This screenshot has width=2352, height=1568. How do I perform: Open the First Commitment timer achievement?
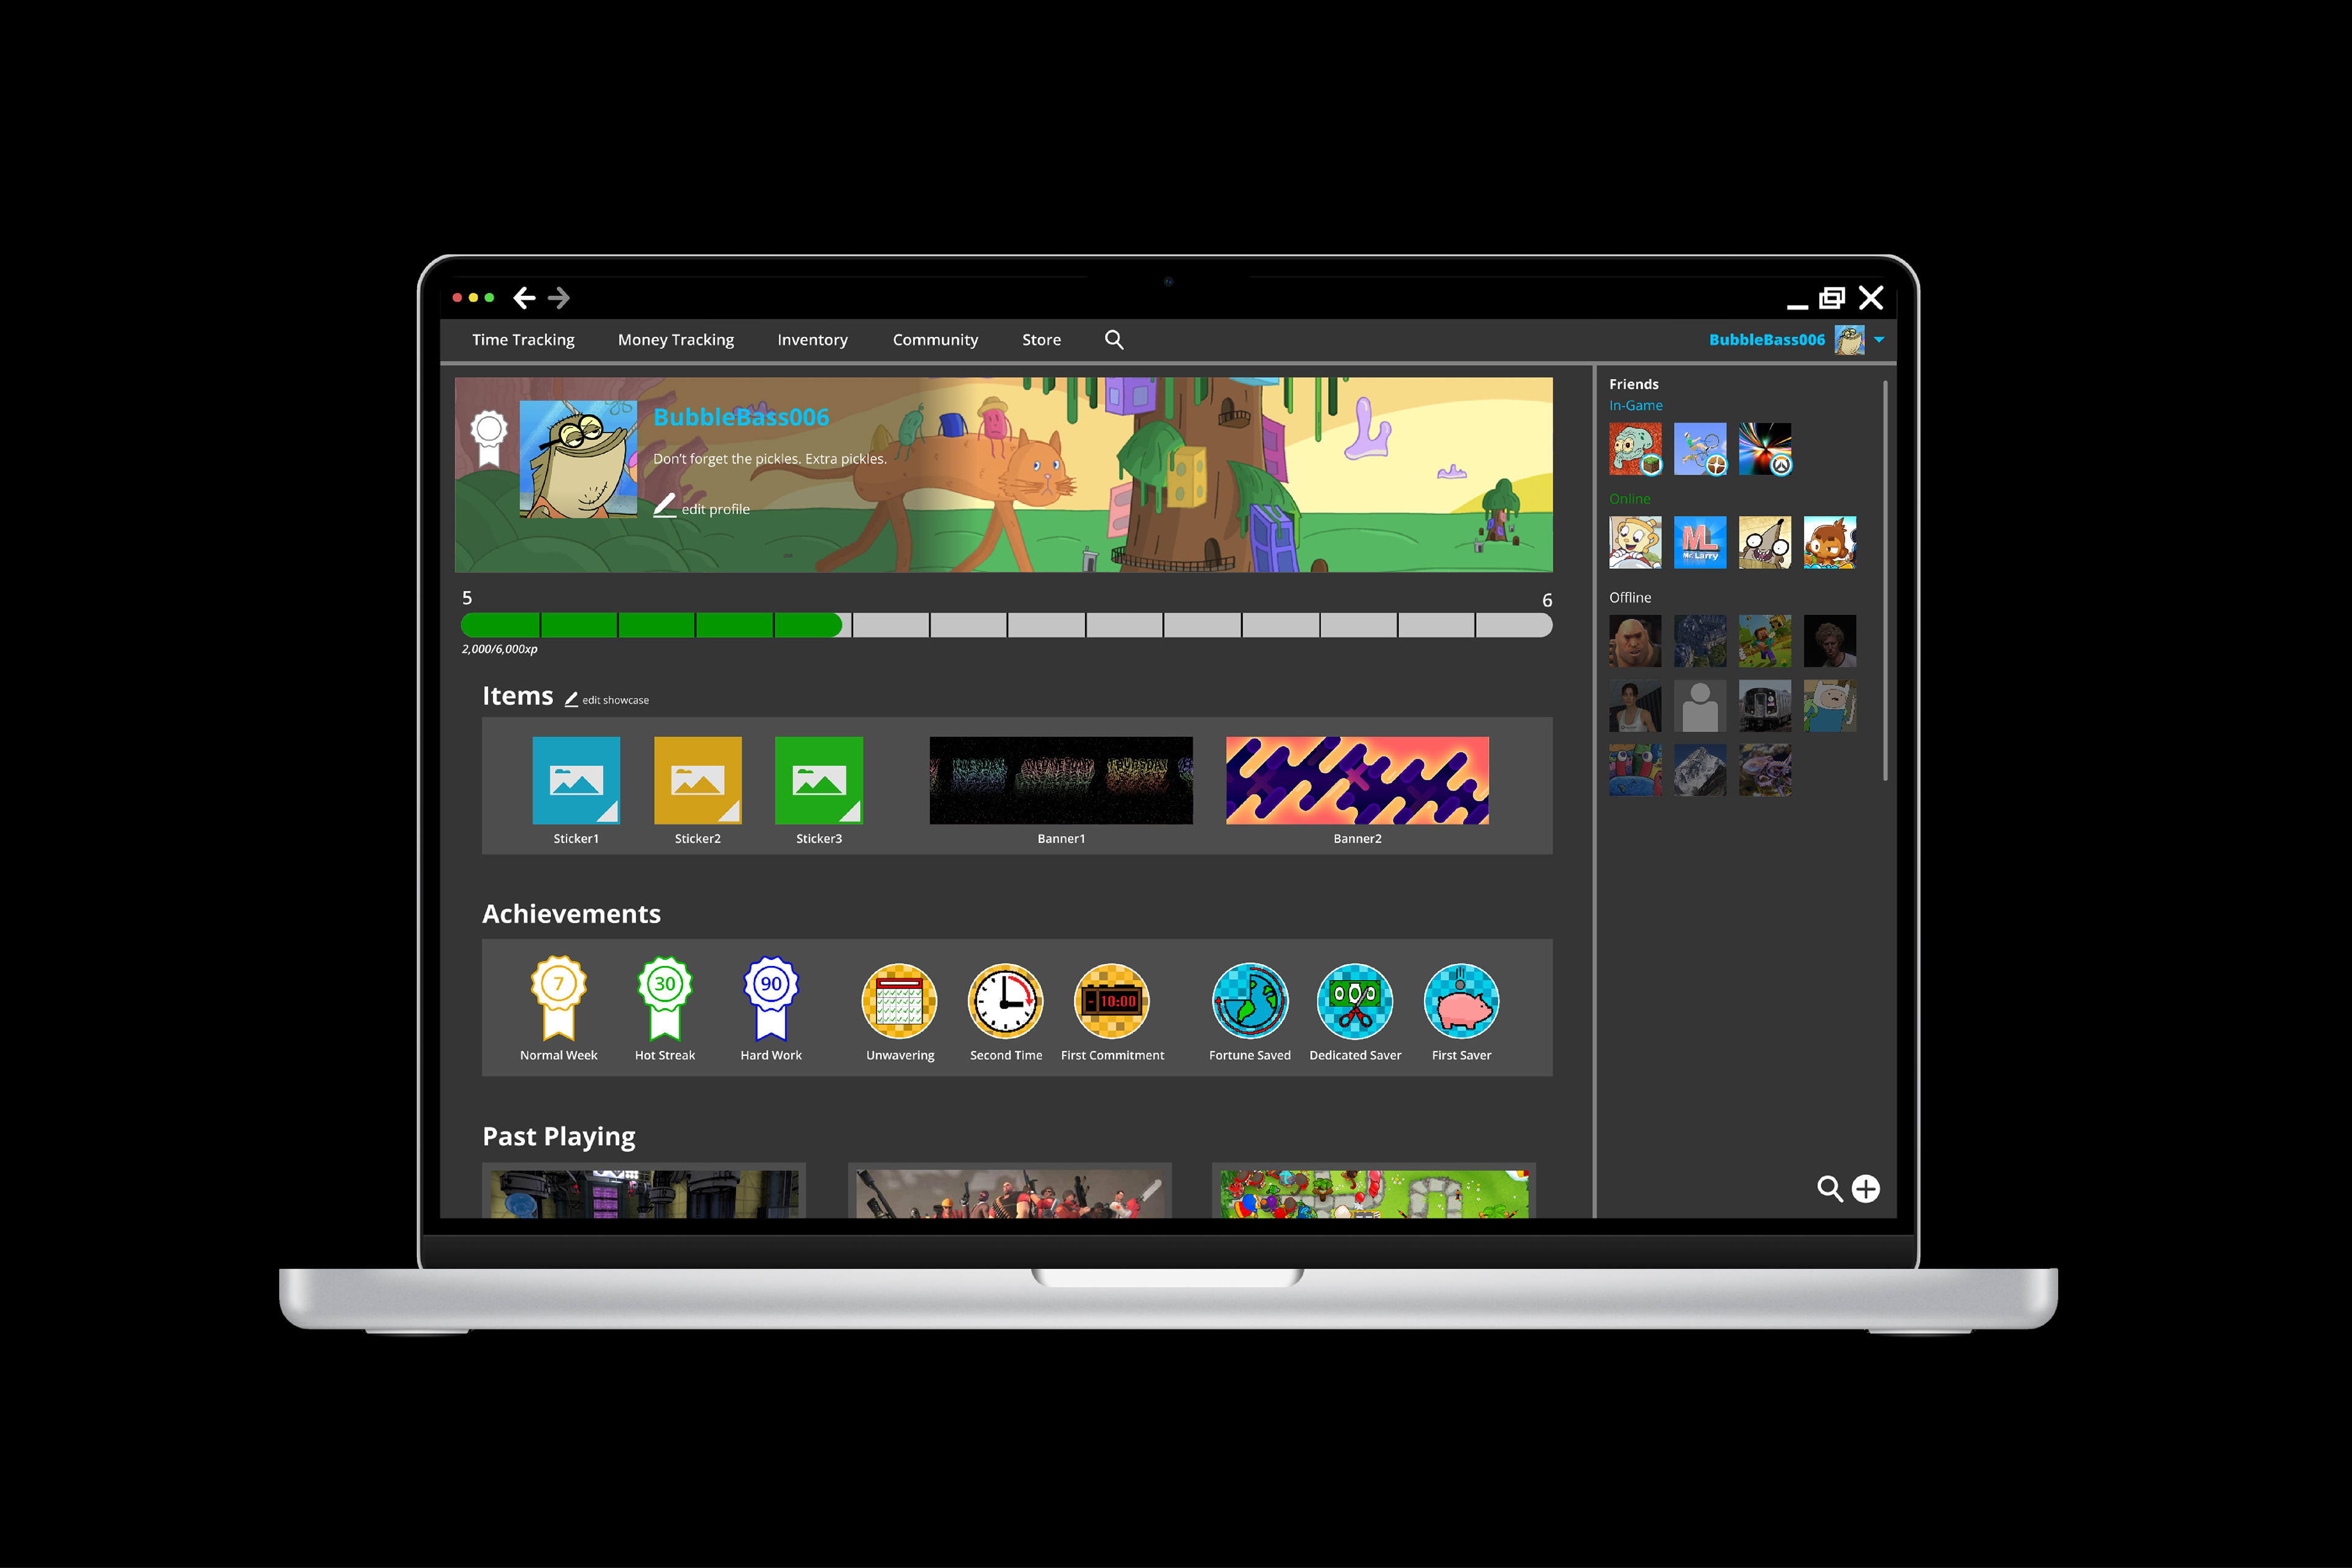click(1112, 1001)
